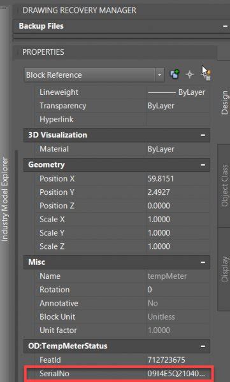
Task: Collapse the Geometry section
Action: click(x=203, y=165)
